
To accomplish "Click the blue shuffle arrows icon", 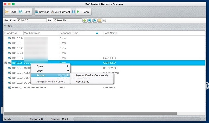I will [x=90, y=20].
